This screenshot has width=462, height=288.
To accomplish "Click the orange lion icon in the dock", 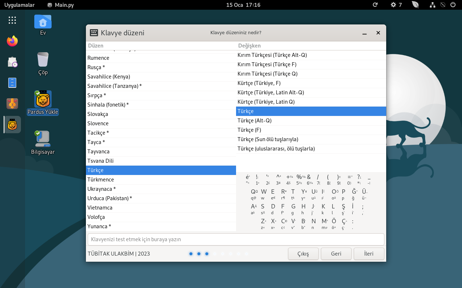I will click(x=12, y=104).
